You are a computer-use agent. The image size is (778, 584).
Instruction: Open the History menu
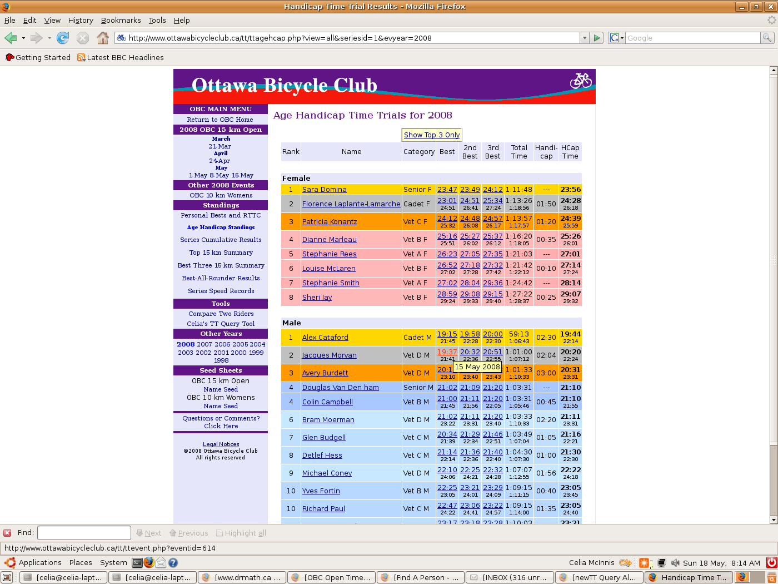(x=81, y=20)
